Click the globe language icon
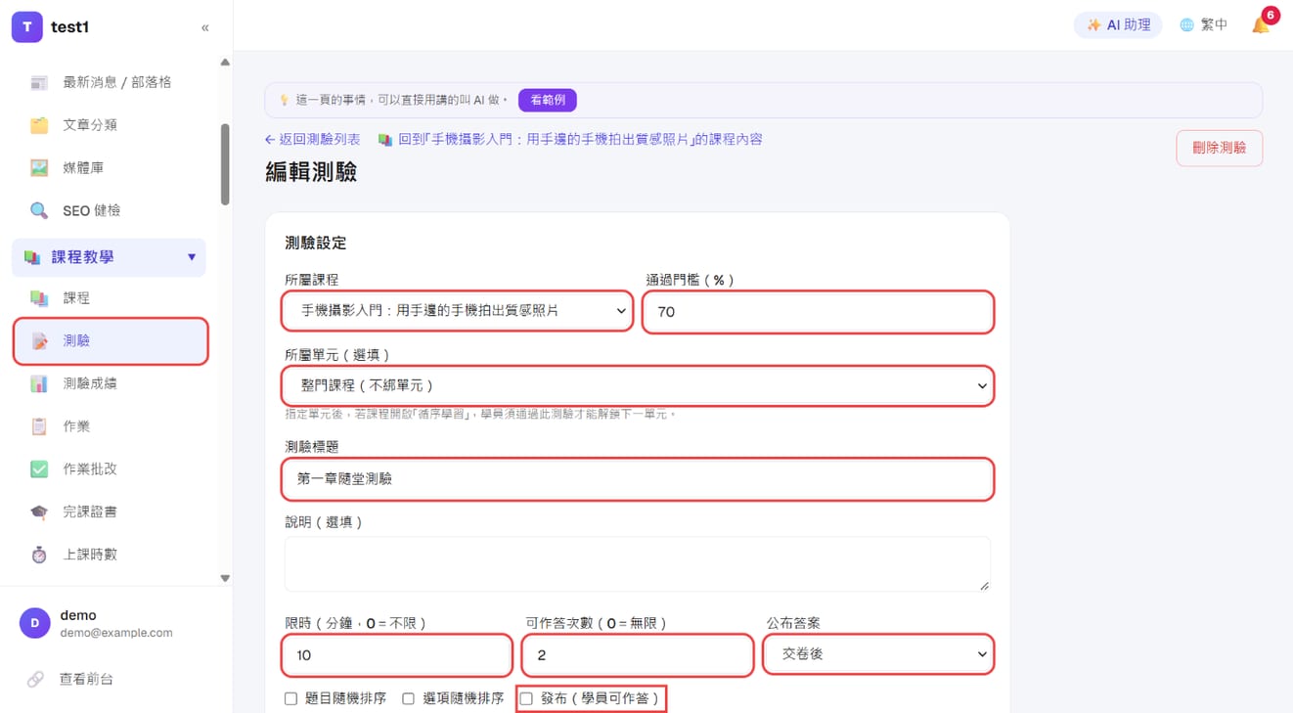This screenshot has width=1293, height=713. 1186,25
